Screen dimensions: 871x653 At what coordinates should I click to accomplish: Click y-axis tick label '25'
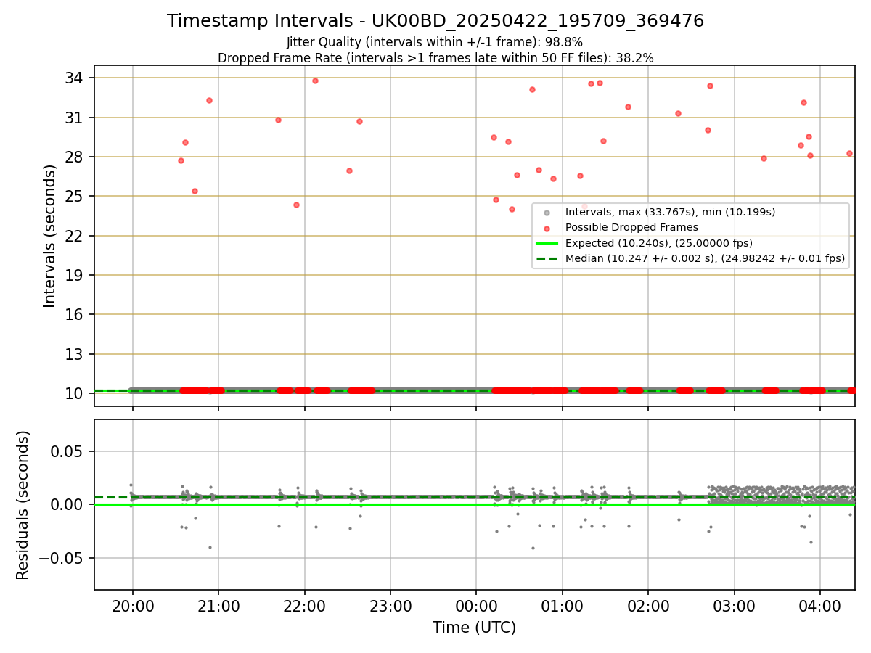[x=75, y=196]
